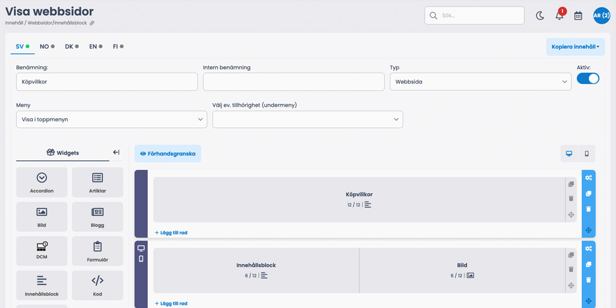The width and height of the screenshot is (616, 308).
Task: Click Lägg till rad under Köpvillkor
Action: click(x=171, y=233)
